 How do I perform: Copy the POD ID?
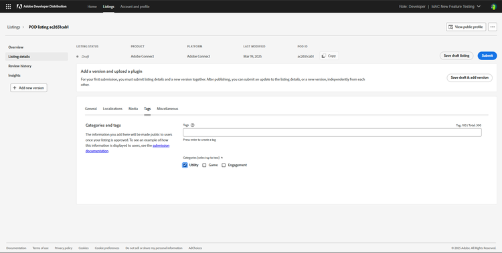tap(329, 56)
